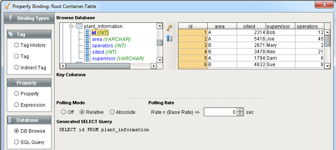Click the tree panel scroll down arrow

pyautogui.click(x=160, y=60)
